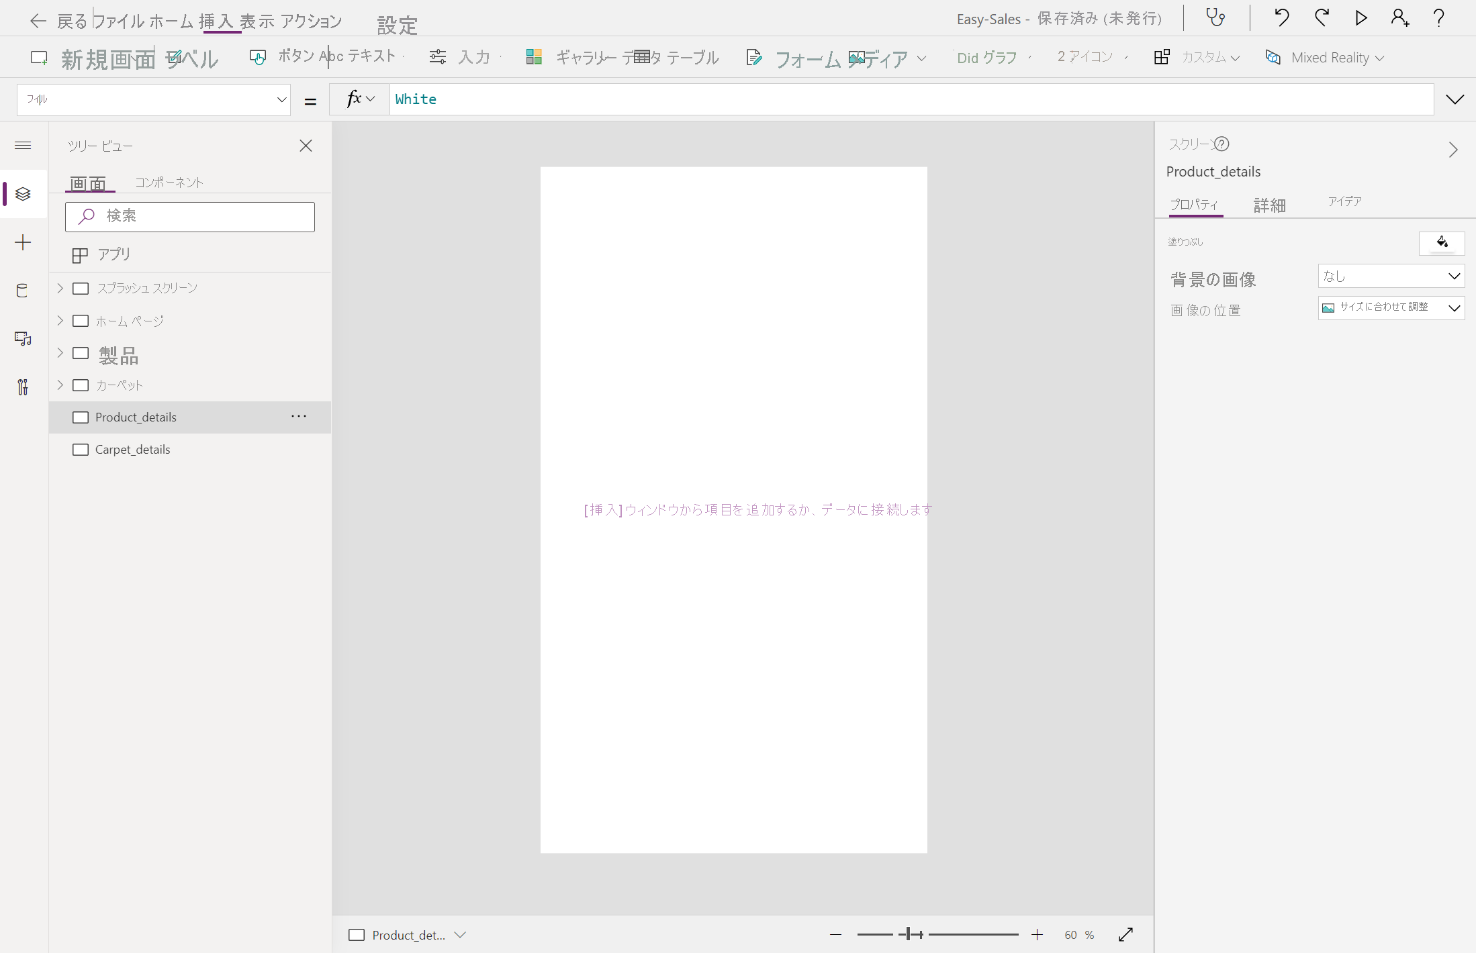Open the Data sources cylinder icon

(23, 290)
